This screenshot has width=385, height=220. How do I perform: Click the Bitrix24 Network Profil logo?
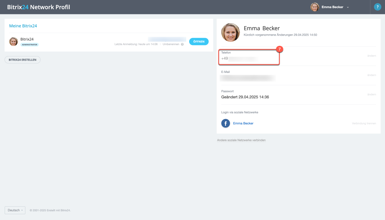[x=38, y=7]
